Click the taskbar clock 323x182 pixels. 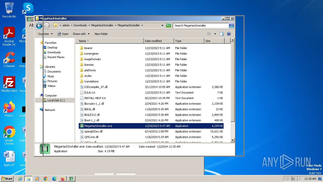tap(310, 179)
